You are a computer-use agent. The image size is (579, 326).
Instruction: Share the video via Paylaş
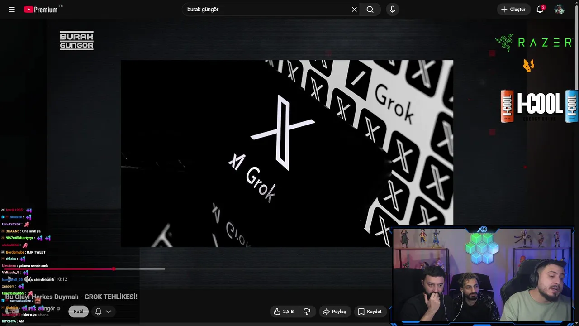[334, 312]
